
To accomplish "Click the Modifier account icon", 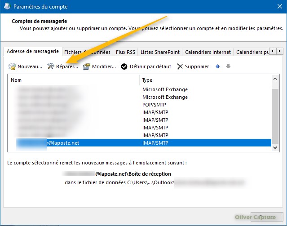I will click(87, 66).
